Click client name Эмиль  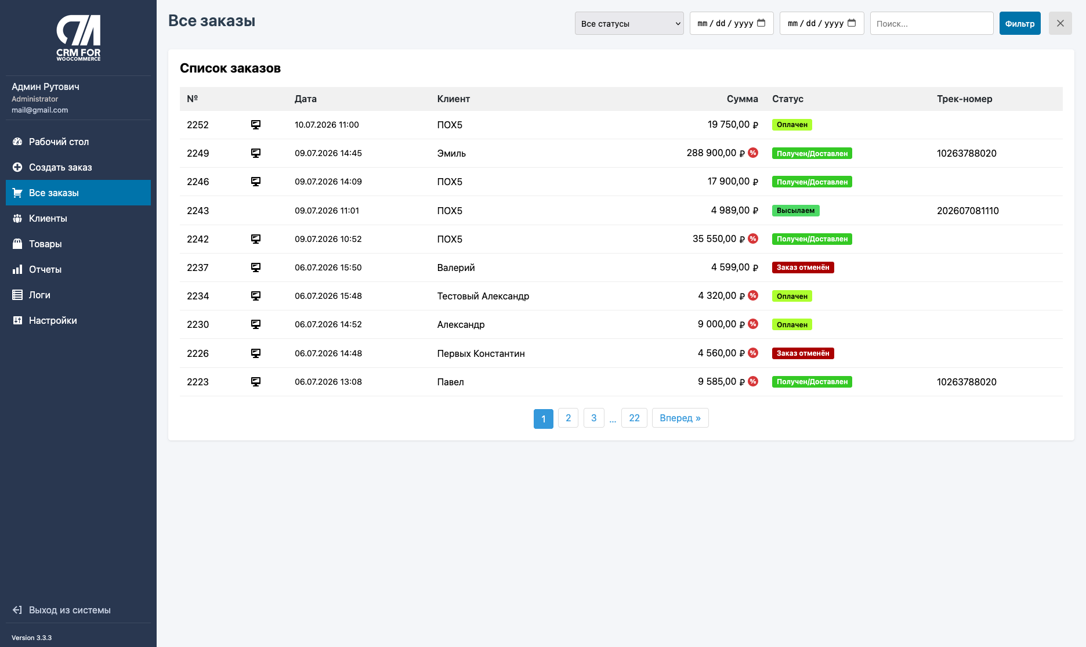point(451,153)
